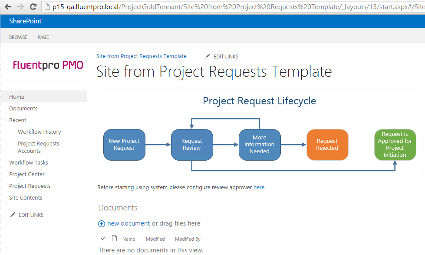Click the Request Review lifecycle box

point(192,145)
